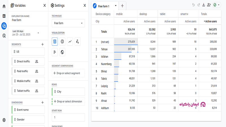Select the Mobile traffic segment
This screenshot has height=127, width=226.
(28, 81)
